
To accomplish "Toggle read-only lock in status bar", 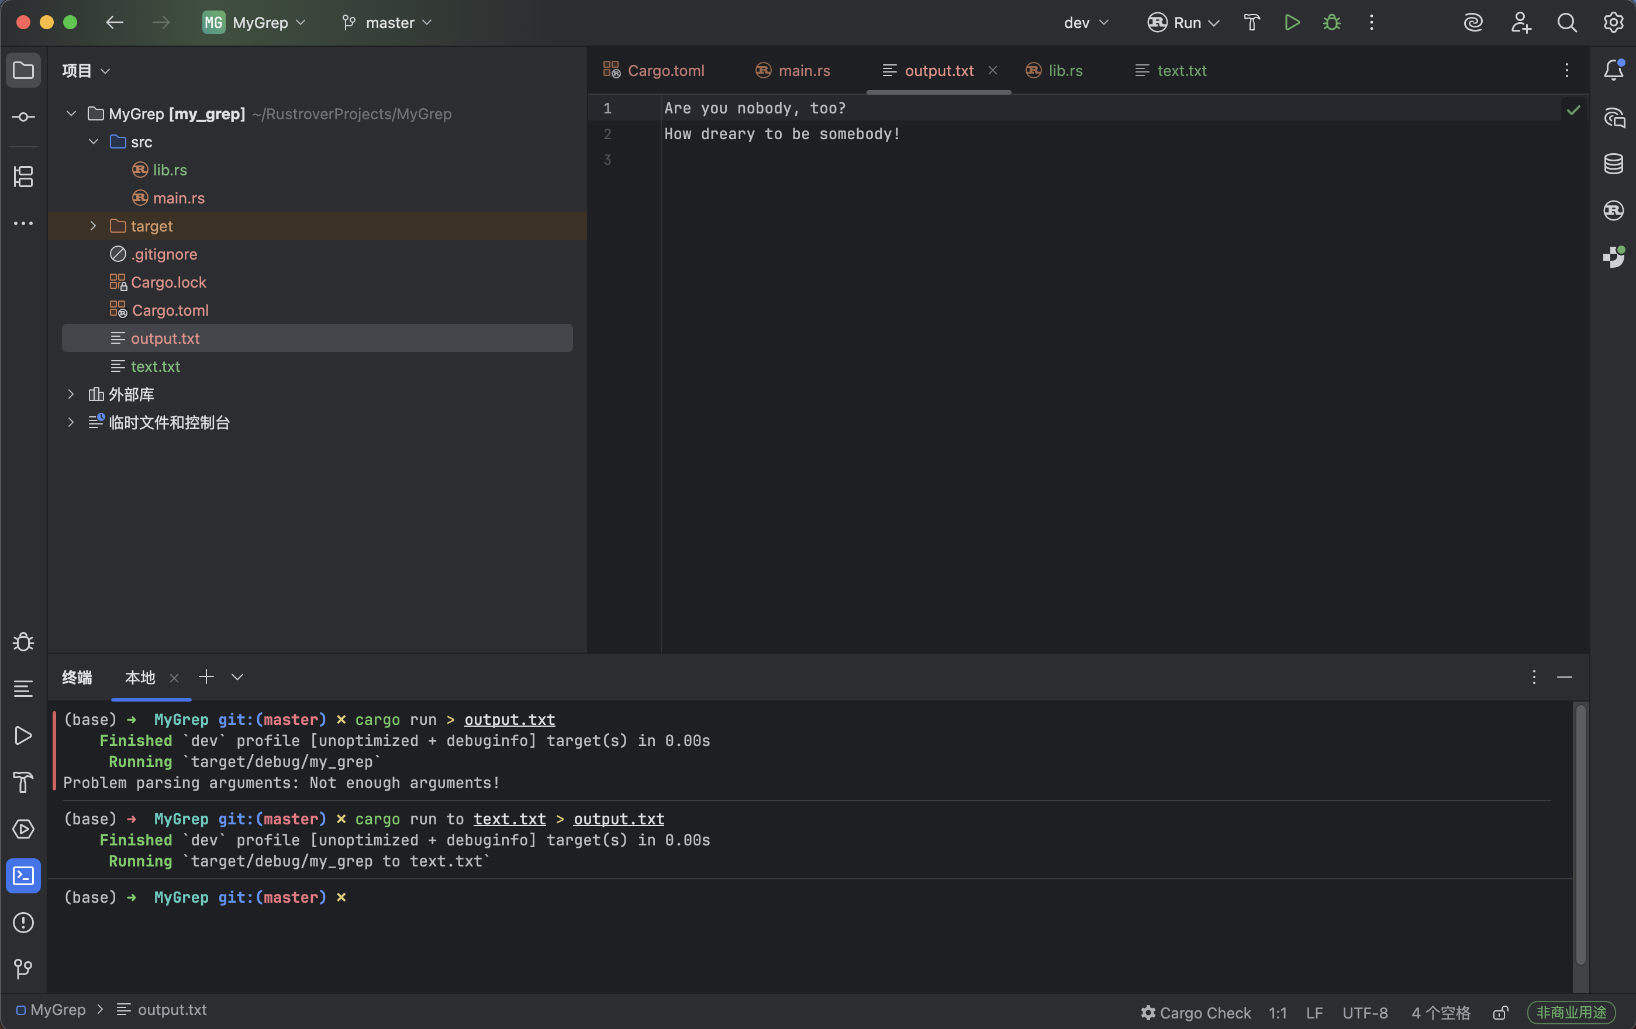I will pyautogui.click(x=1500, y=1013).
